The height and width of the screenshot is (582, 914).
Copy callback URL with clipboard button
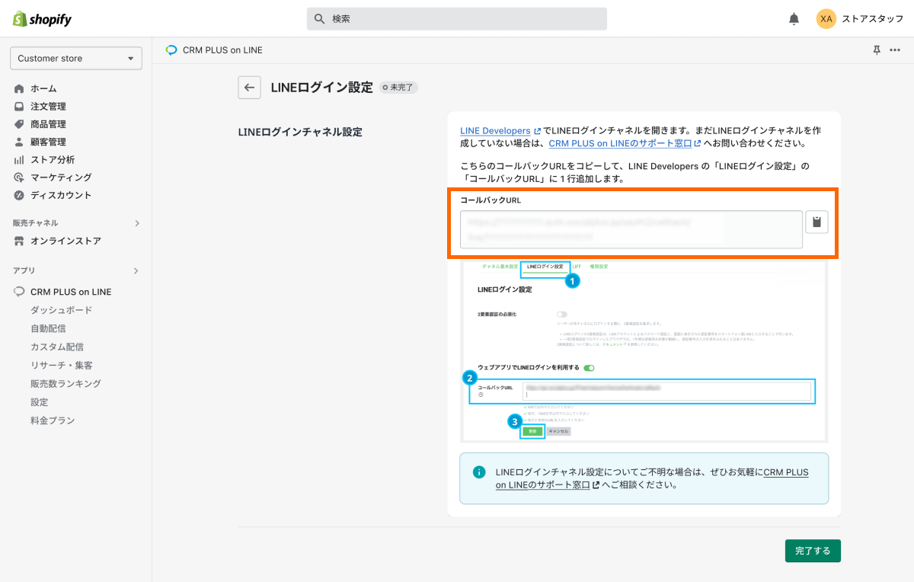tap(817, 222)
